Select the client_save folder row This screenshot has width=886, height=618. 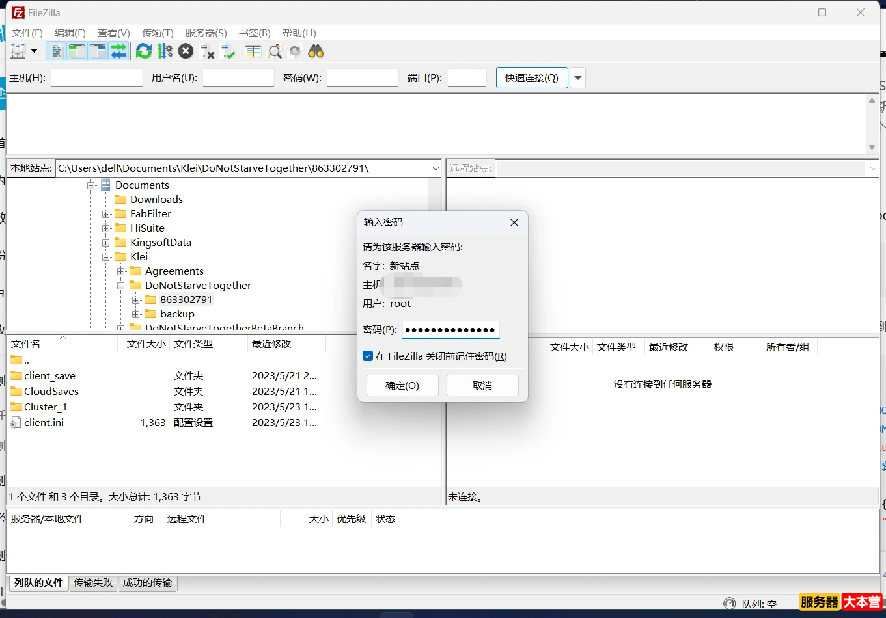coord(165,375)
